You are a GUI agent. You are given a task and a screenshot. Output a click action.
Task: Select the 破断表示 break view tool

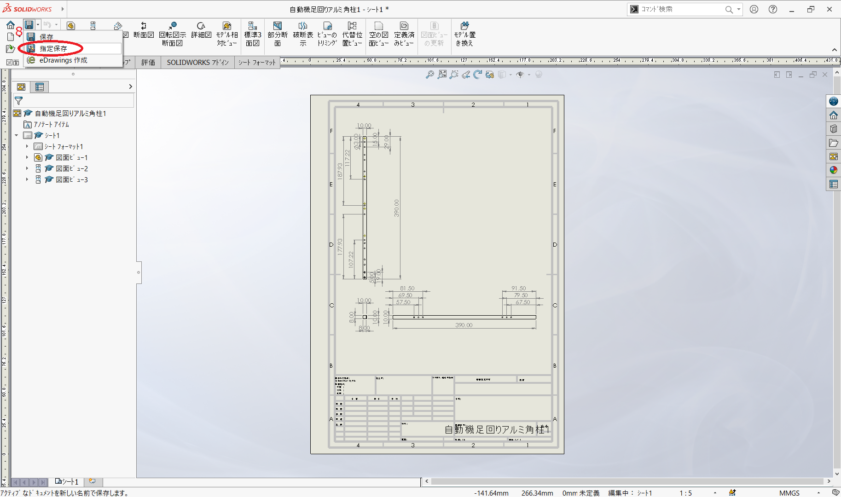click(303, 34)
